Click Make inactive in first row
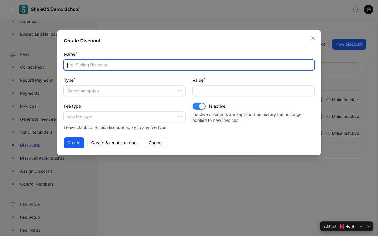This screenshot has width=378, height=236. click(x=343, y=100)
